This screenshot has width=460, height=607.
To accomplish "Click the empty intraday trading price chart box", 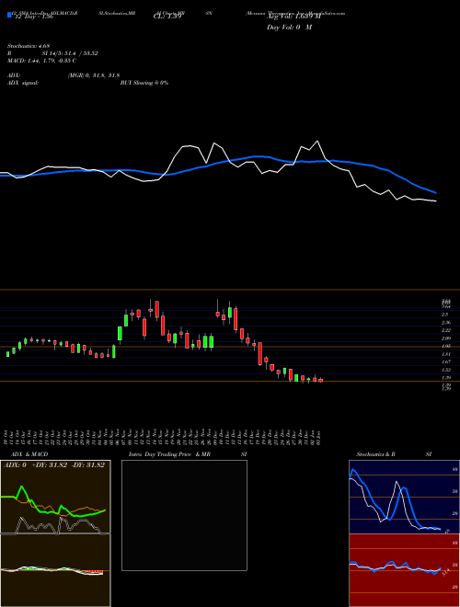I will tap(184, 515).
